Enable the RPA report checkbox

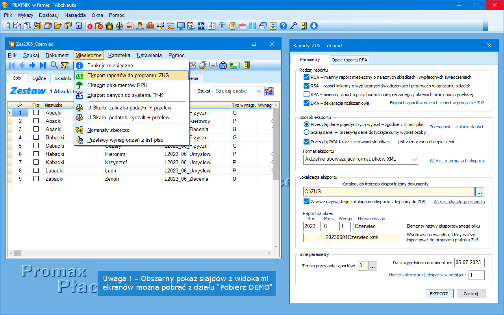[307, 94]
